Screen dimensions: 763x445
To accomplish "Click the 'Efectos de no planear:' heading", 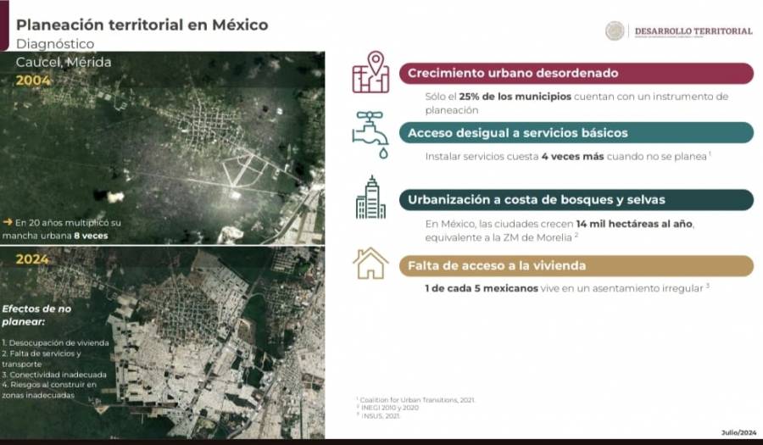I will [x=37, y=315].
